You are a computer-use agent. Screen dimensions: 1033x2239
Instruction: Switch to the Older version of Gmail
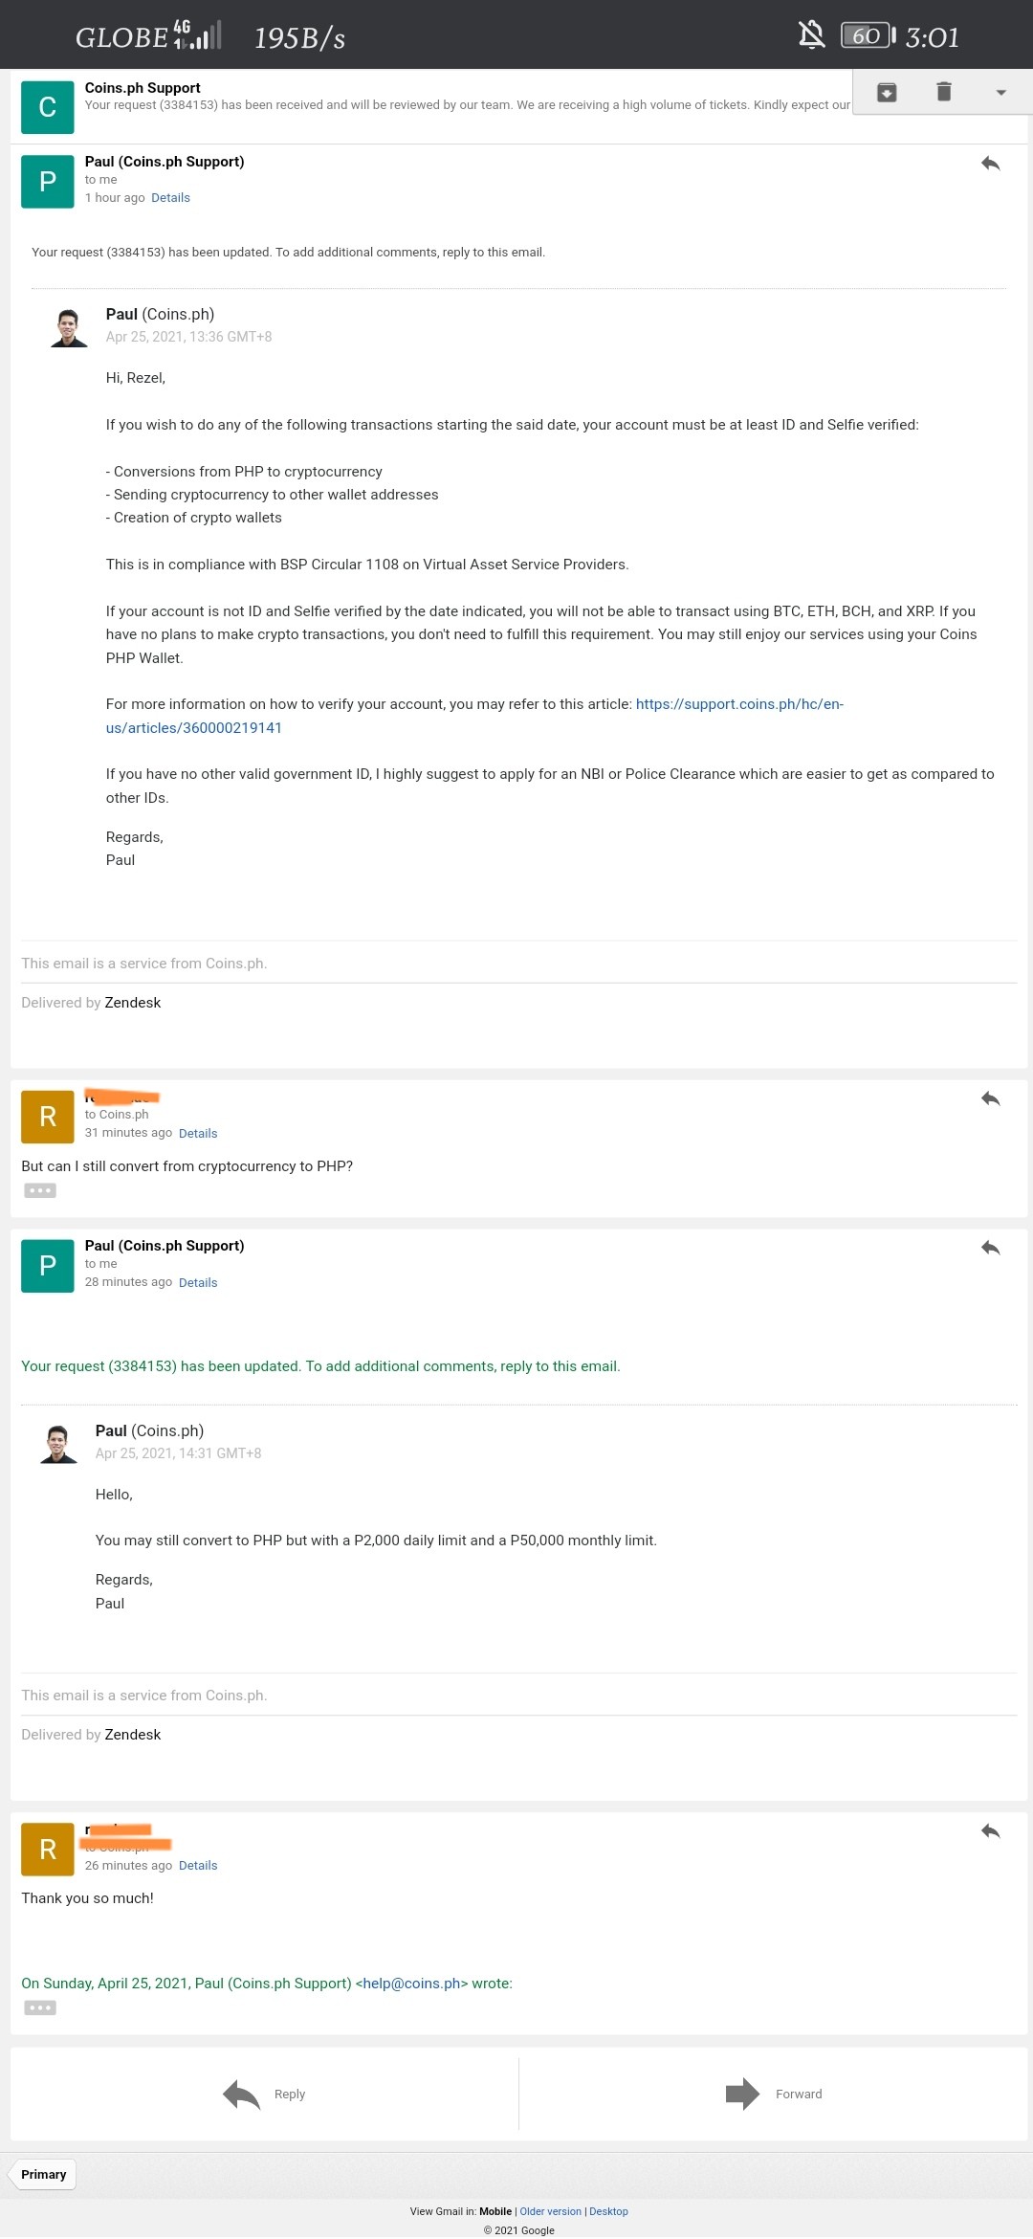(x=550, y=2211)
